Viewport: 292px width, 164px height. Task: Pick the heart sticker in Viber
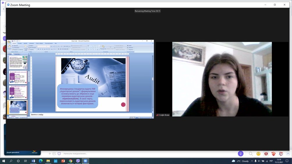pos(266,154)
